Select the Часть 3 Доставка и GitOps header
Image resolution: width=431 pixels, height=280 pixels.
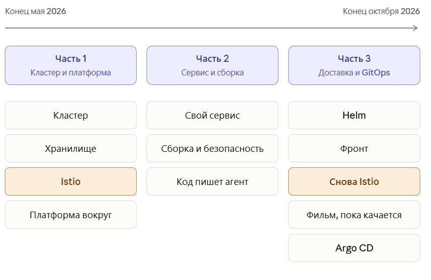point(354,65)
